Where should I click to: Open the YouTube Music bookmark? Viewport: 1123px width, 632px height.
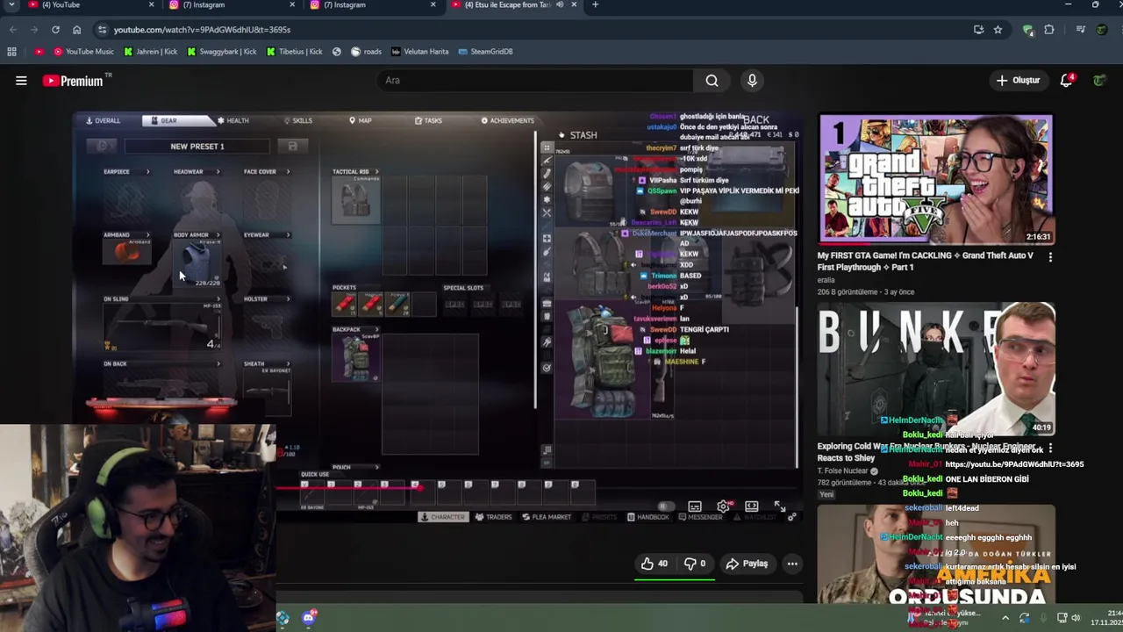(x=84, y=52)
